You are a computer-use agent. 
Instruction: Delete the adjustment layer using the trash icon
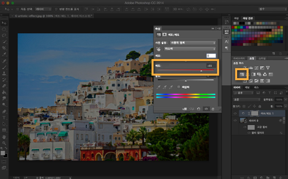click(213, 109)
